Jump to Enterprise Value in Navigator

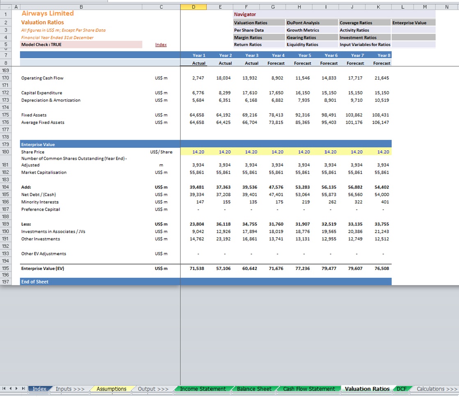point(413,23)
